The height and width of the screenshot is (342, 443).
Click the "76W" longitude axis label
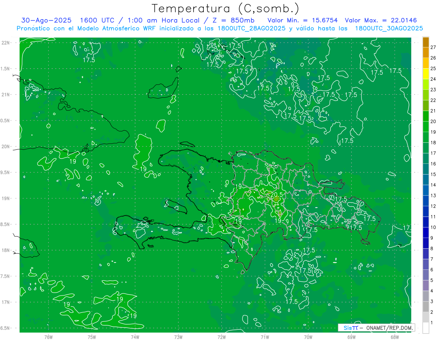click(48, 337)
